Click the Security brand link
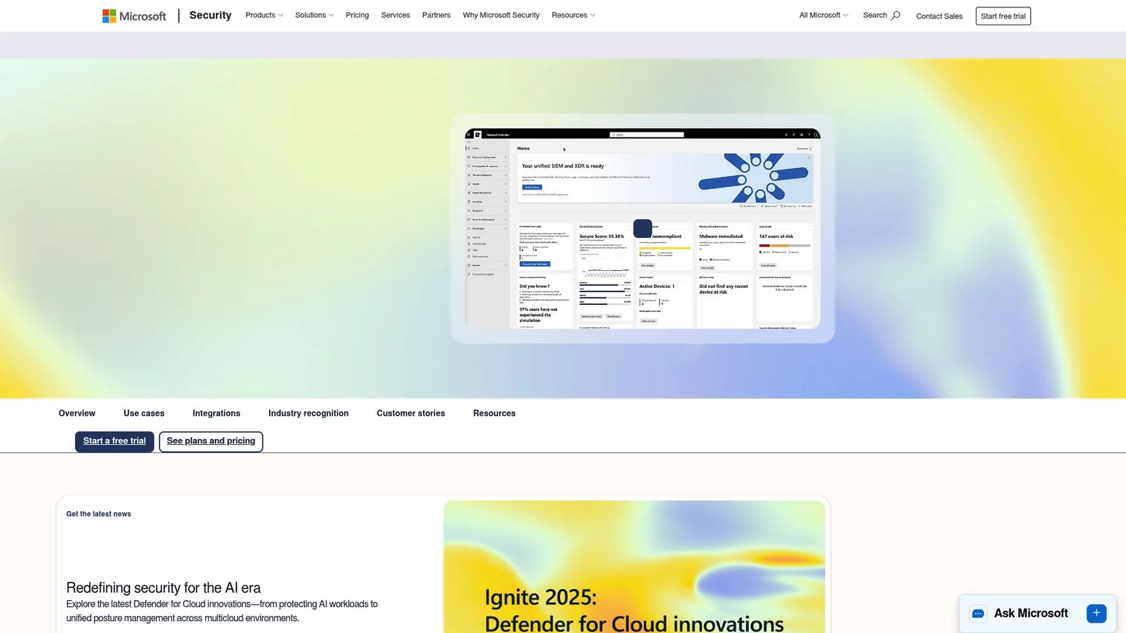 pyautogui.click(x=210, y=15)
